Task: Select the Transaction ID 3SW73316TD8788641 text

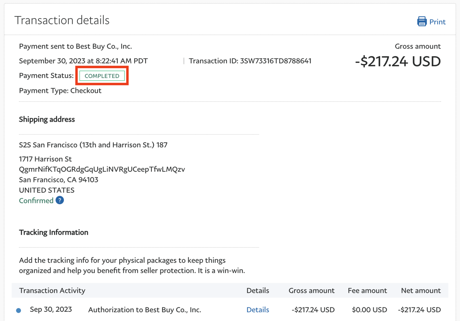Action: click(x=250, y=61)
